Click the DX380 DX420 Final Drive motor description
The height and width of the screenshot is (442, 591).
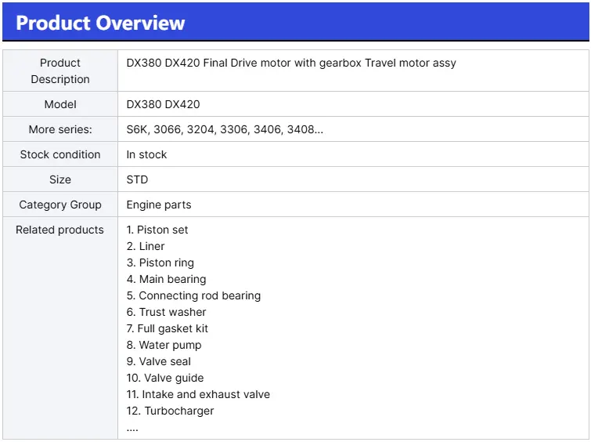291,63
